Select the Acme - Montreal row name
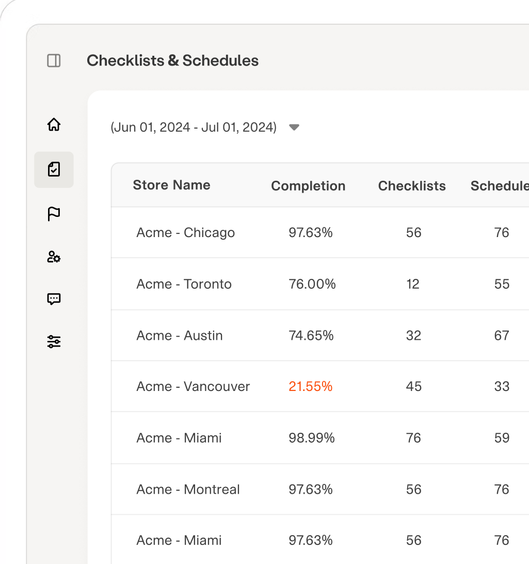Viewport: 529px width, 564px height. click(x=188, y=490)
